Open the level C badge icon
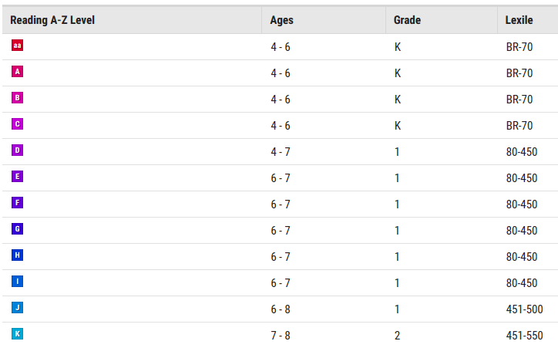This screenshot has width=558, height=348. click(x=18, y=124)
